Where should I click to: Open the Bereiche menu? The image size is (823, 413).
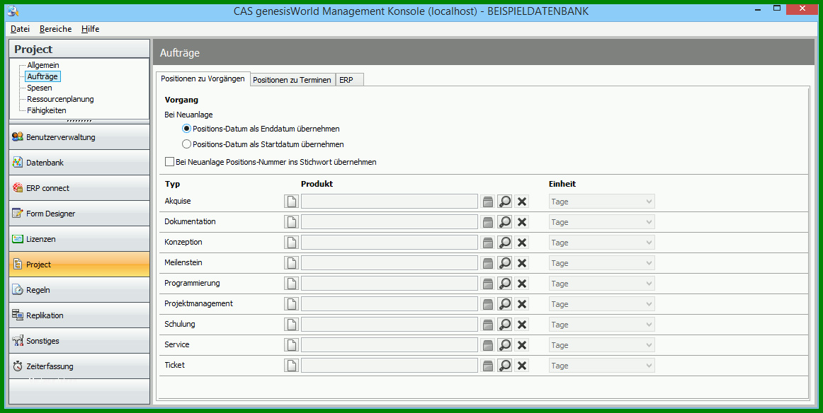click(x=56, y=29)
